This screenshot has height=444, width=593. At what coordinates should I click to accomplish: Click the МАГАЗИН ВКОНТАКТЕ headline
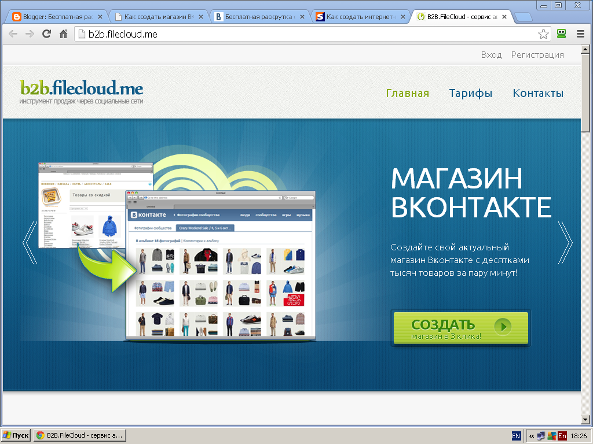471,193
